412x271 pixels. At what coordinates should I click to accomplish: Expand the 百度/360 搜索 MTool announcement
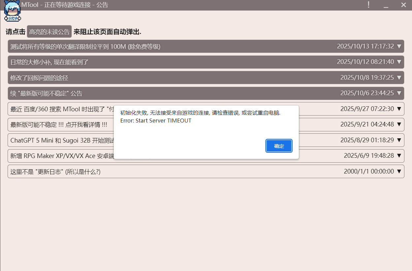coord(399,109)
